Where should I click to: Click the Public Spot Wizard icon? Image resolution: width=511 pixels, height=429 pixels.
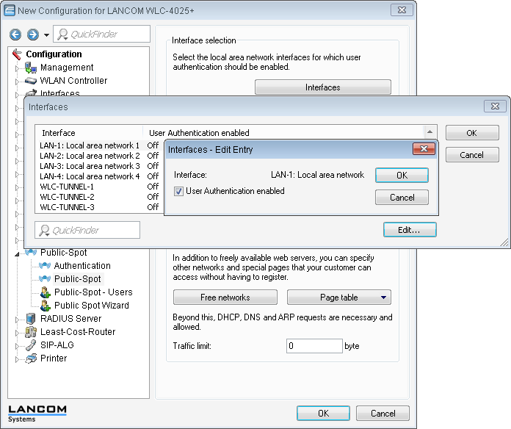(x=45, y=306)
